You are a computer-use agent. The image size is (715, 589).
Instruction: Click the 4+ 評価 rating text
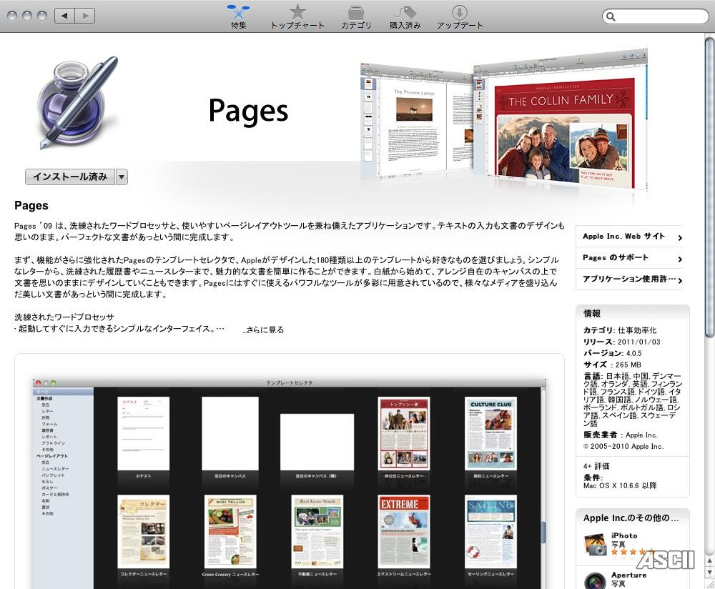pyautogui.click(x=596, y=466)
